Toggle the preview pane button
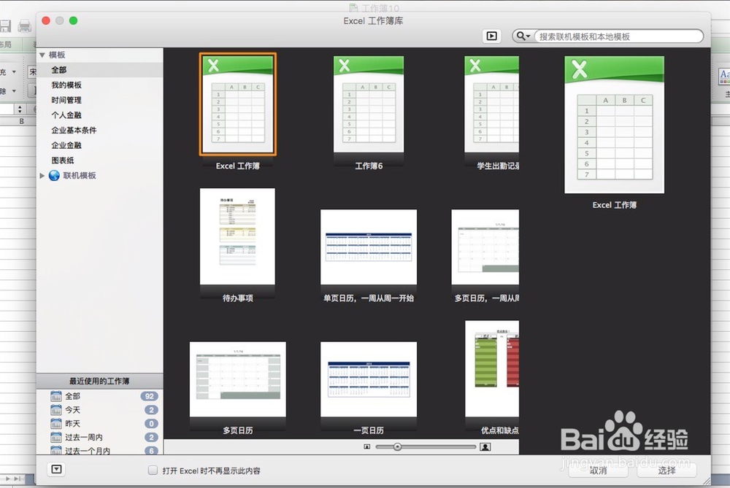Viewport: 730px width, 488px height. click(x=491, y=36)
